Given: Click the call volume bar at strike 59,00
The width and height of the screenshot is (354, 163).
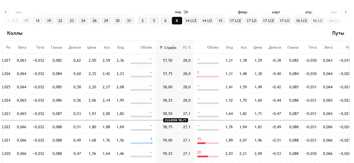Looking at the screenshot, I should [x=141, y=143].
